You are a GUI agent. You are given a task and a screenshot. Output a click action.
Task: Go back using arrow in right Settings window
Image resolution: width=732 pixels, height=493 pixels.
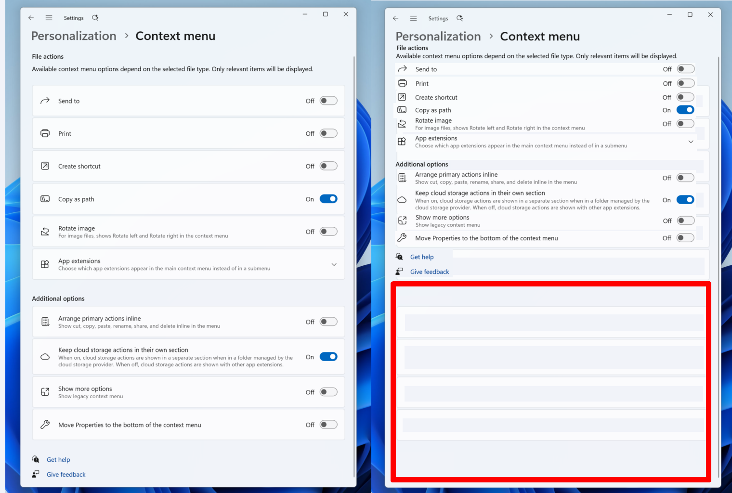click(x=395, y=18)
